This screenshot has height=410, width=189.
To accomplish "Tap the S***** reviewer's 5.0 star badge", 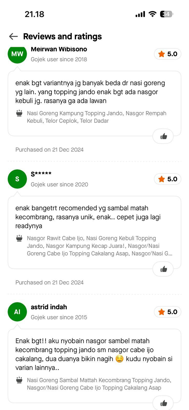I will [167, 179].
